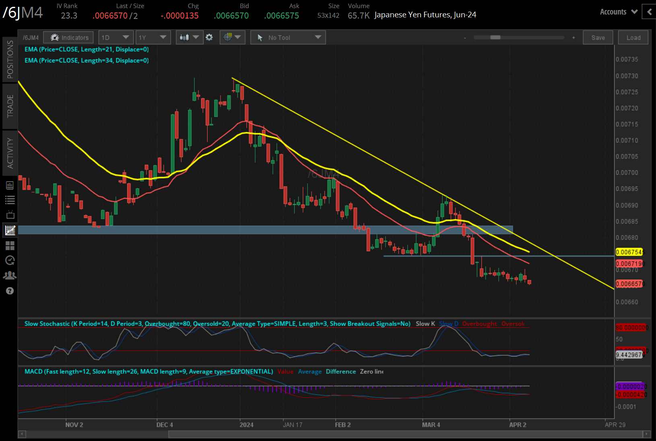
Task: Open the 1Y date range dropdown
Action: tap(153, 37)
